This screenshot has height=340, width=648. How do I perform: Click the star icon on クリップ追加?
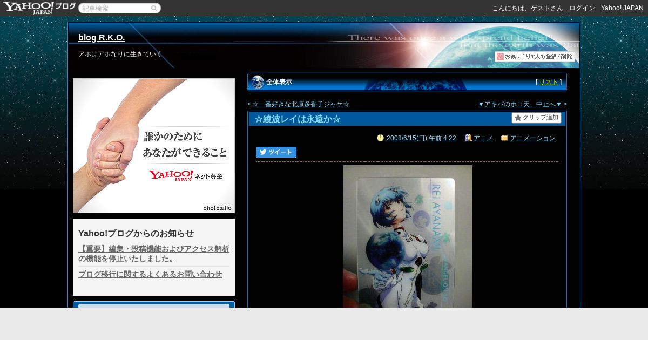518,118
